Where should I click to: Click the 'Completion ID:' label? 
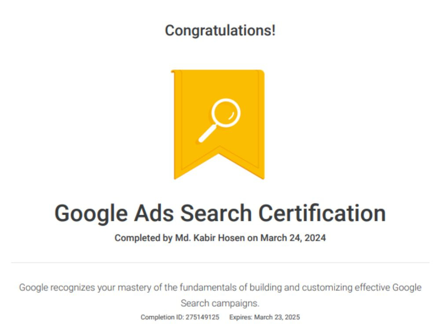point(162,317)
